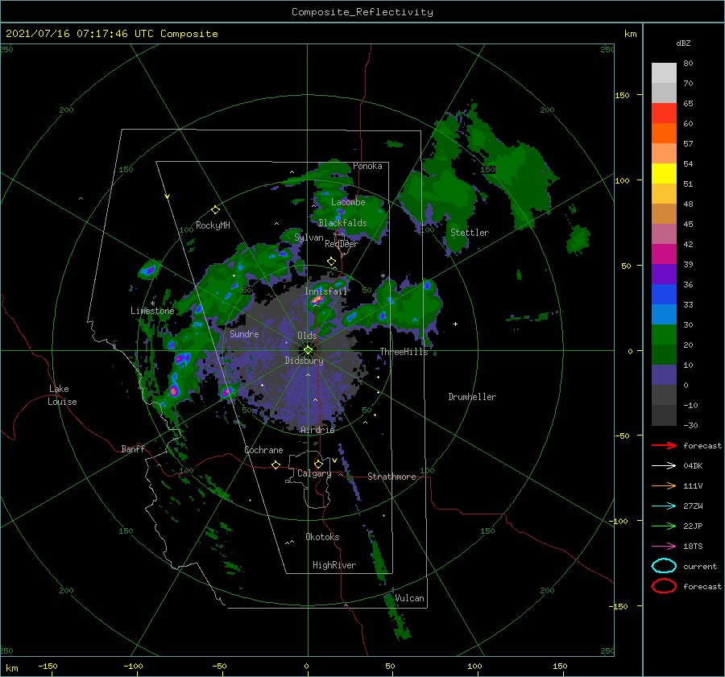Click the intense storm cell near Innisfail
Screen dimensions: 725x677
[x=317, y=299]
